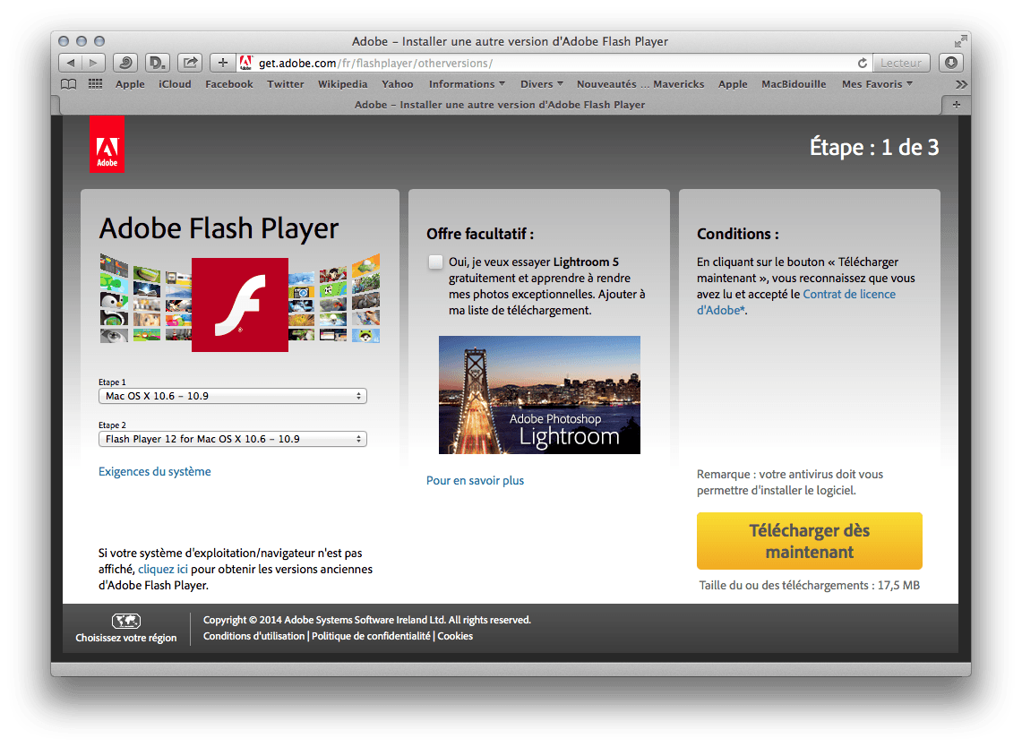The image size is (1022, 747).
Task: Go forward with the Safari forward arrow
Action: point(93,63)
